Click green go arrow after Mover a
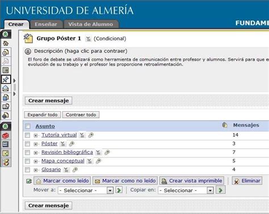Viewport: 269px width, 214px height. pos(119,190)
